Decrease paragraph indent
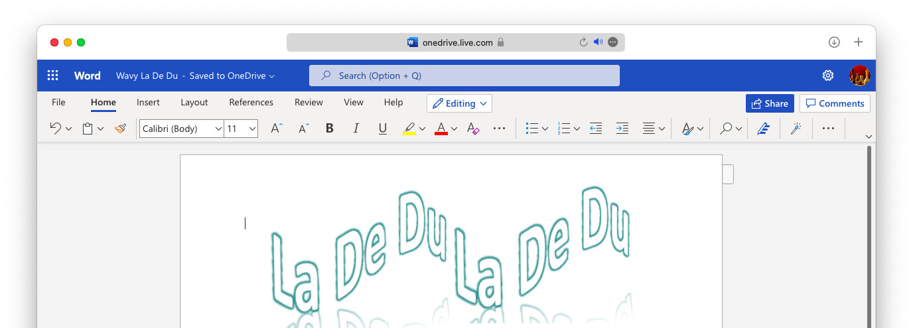The image size is (913, 328). coord(596,129)
